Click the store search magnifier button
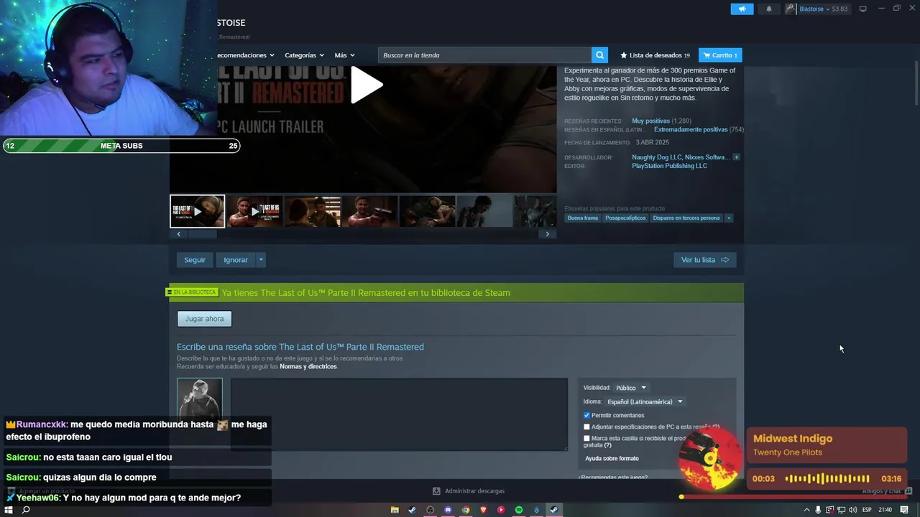The width and height of the screenshot is (920, 517). (x=599, y=55)
